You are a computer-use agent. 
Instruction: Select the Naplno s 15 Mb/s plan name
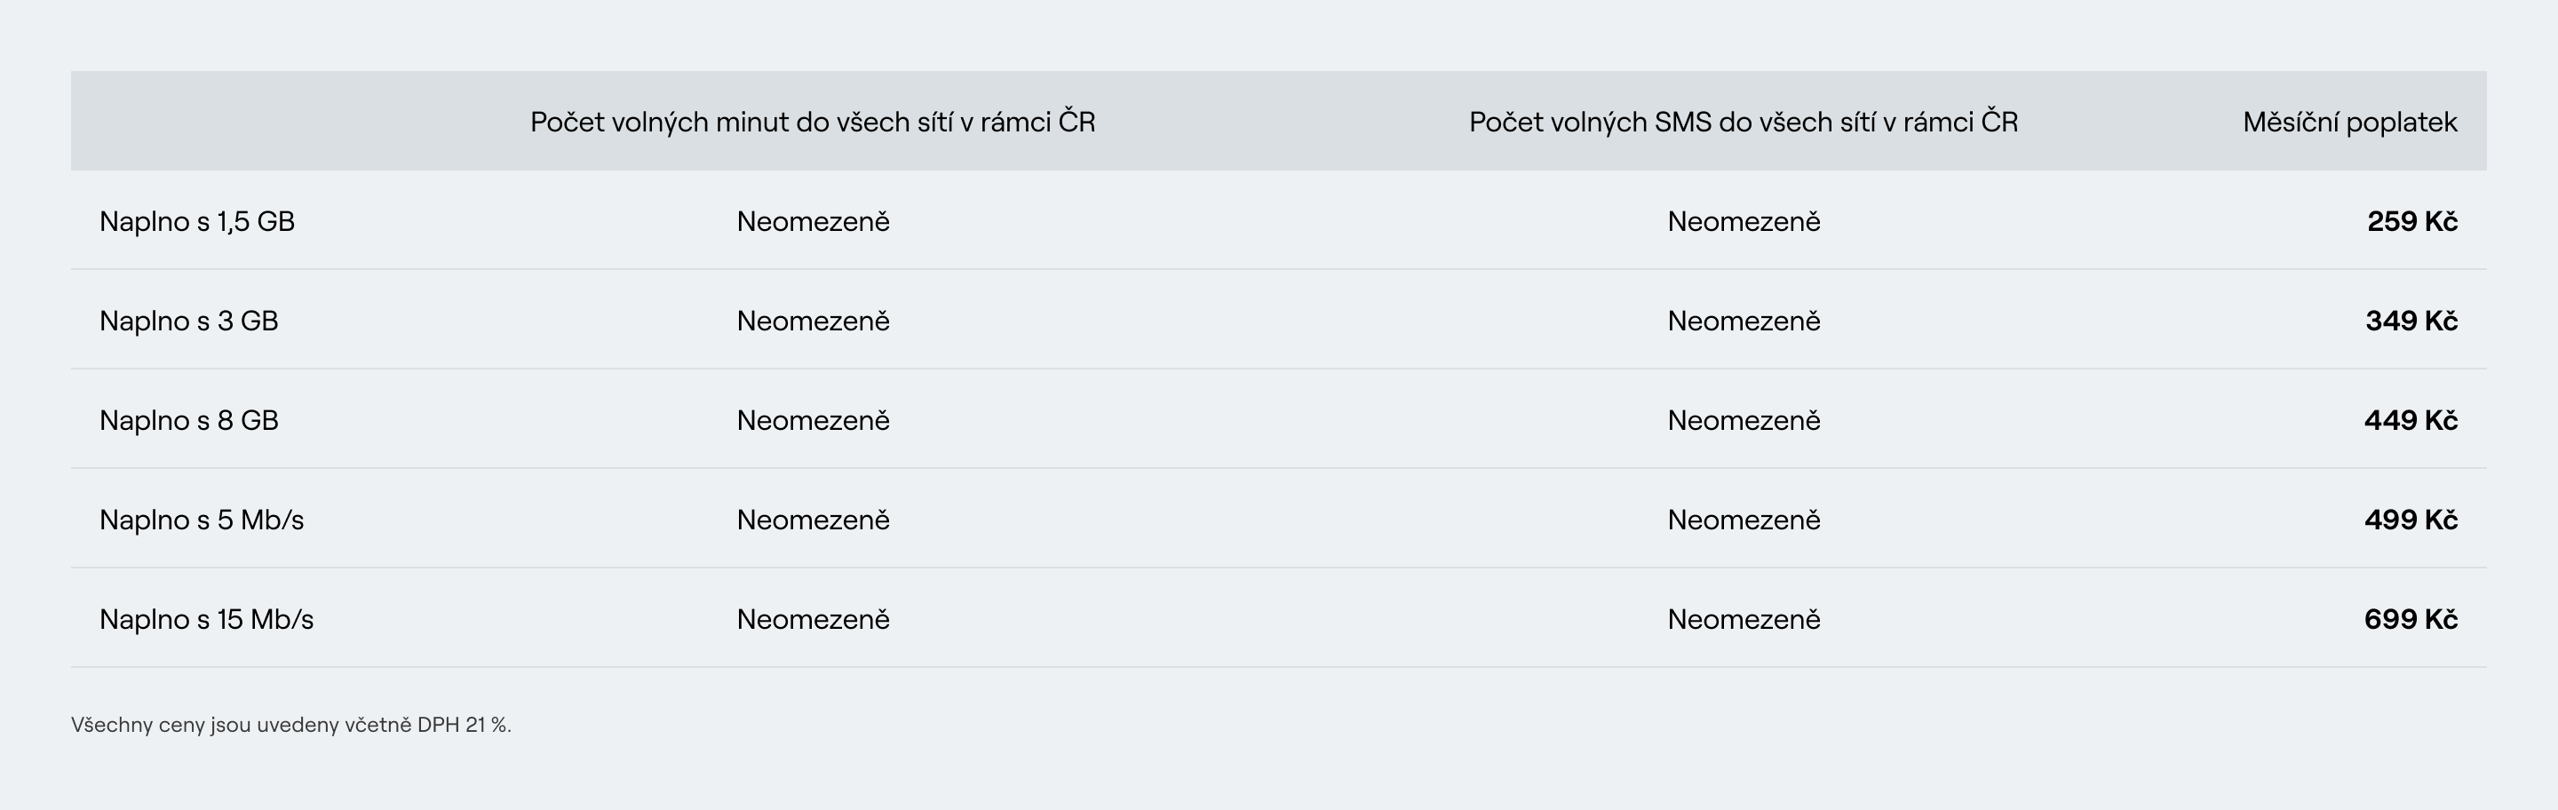207,618
